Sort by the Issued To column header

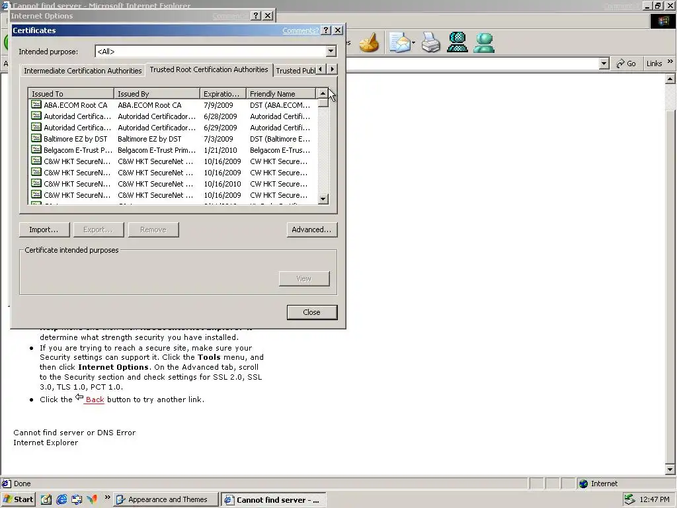[71, 94]
